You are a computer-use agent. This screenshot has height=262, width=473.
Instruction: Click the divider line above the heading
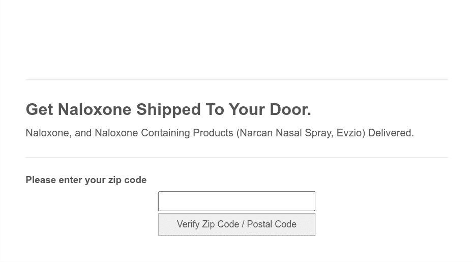coord(236,80)
